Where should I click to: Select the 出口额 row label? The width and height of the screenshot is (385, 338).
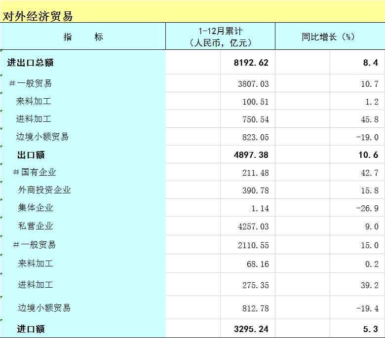(x=31, y=155)
